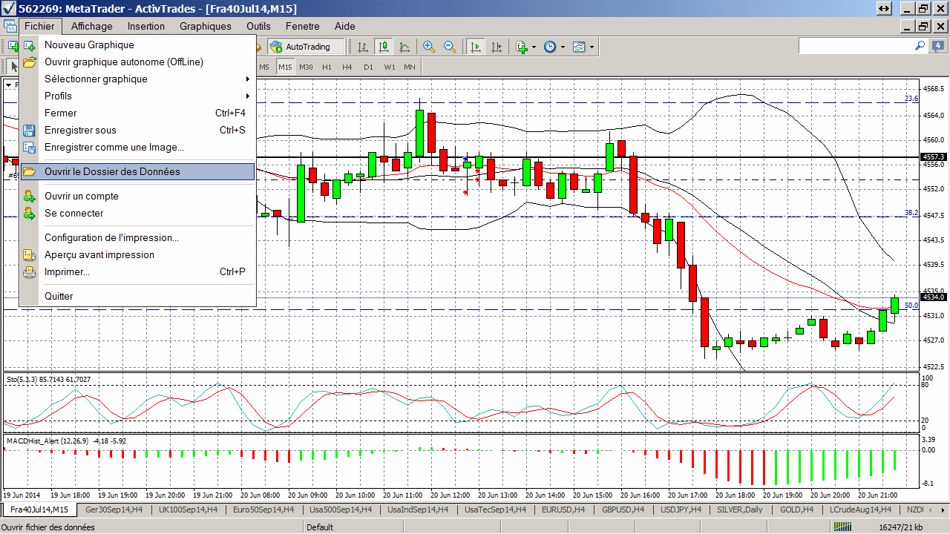
Task: Zoom out on the chart
Action: click(450, 47)
